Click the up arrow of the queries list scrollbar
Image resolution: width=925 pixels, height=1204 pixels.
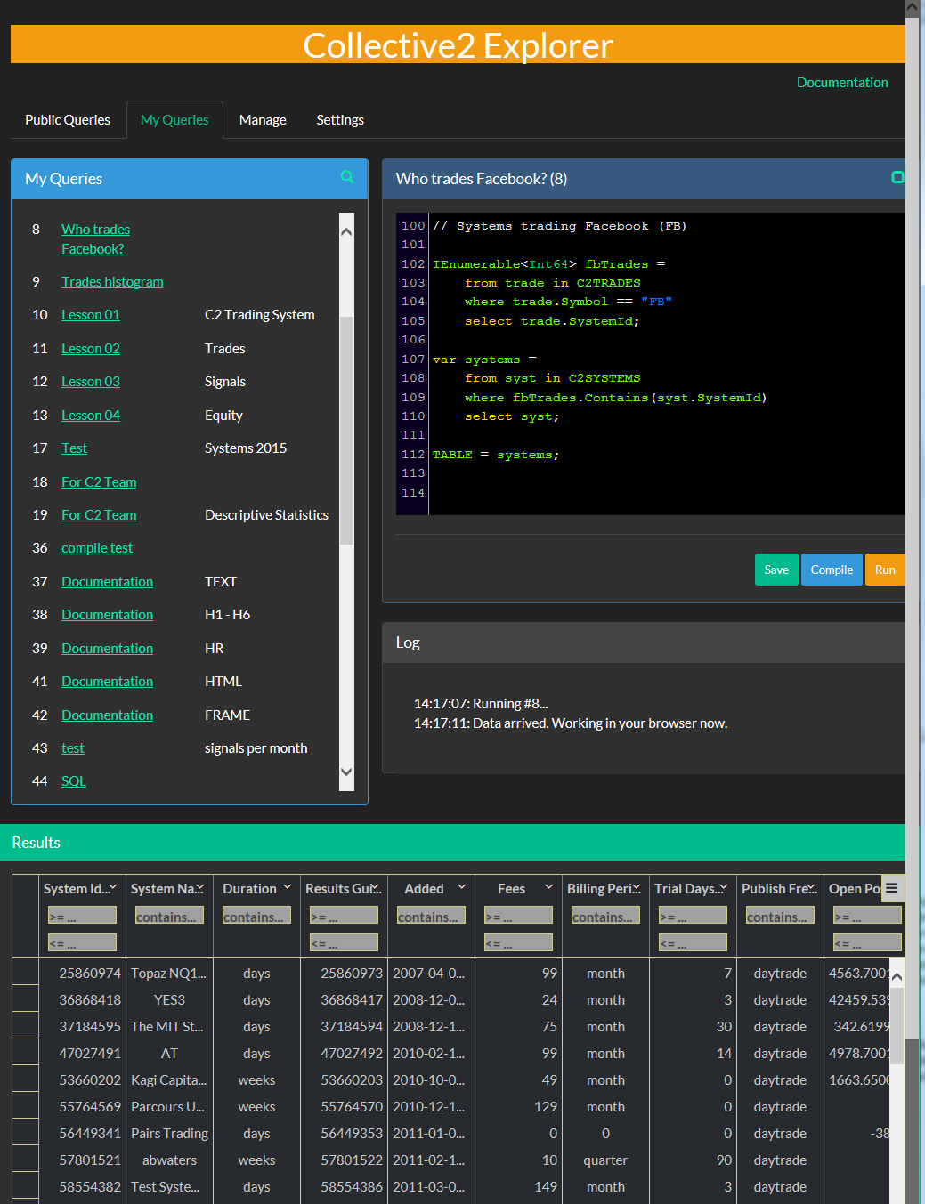(x=347, y=231)
